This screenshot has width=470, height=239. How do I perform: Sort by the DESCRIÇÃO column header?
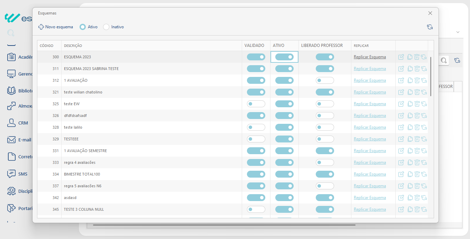click(73, 46)
